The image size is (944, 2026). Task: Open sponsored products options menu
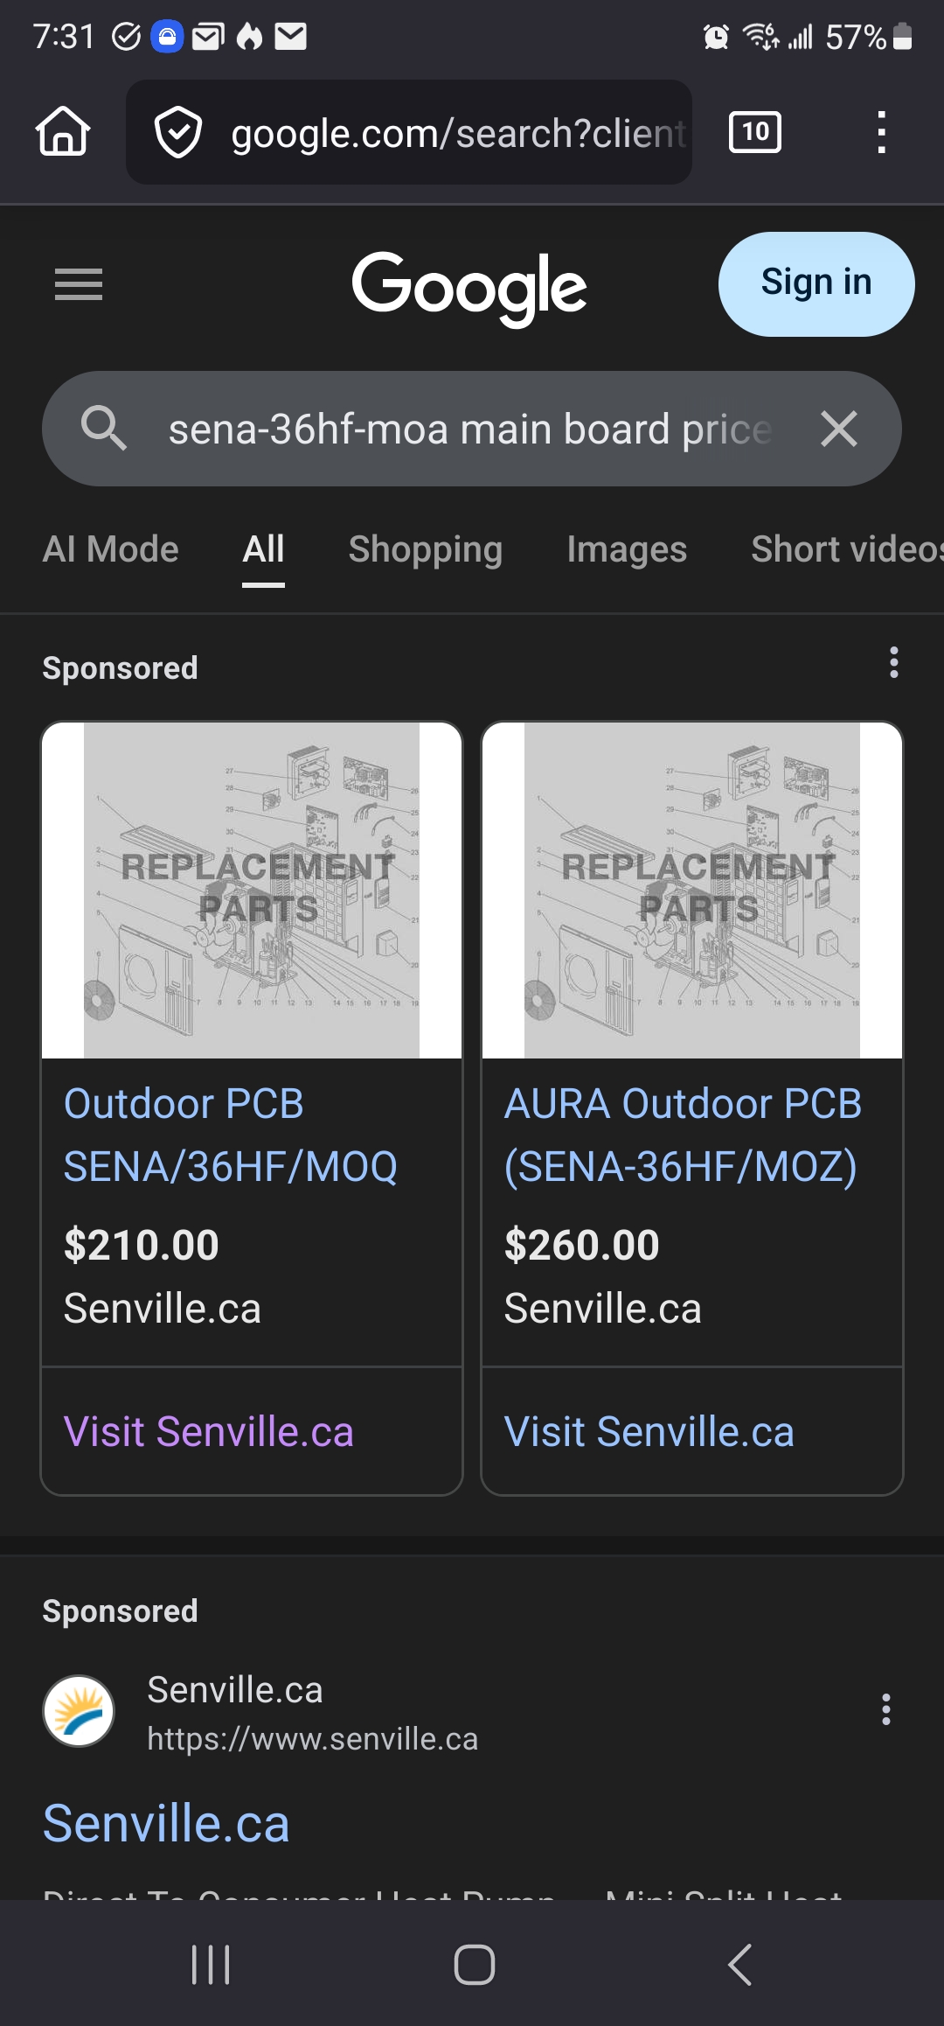pos(893,663)
